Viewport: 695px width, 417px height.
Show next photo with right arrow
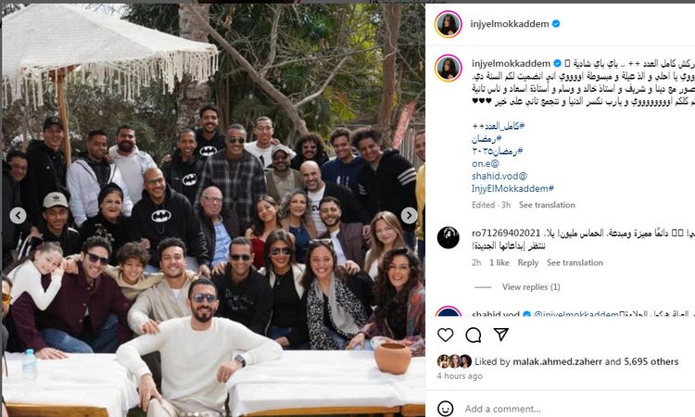[409, 216]
